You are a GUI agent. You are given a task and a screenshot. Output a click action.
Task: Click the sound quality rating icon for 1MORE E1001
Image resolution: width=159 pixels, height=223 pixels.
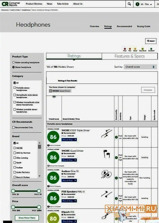(x=116, y=137)
